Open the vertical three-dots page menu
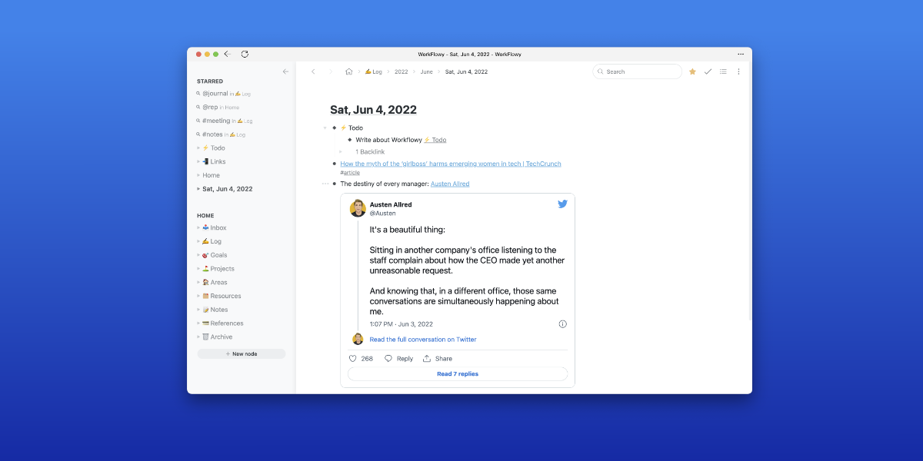This screenshot has height=461, width=923. [738, 71]
